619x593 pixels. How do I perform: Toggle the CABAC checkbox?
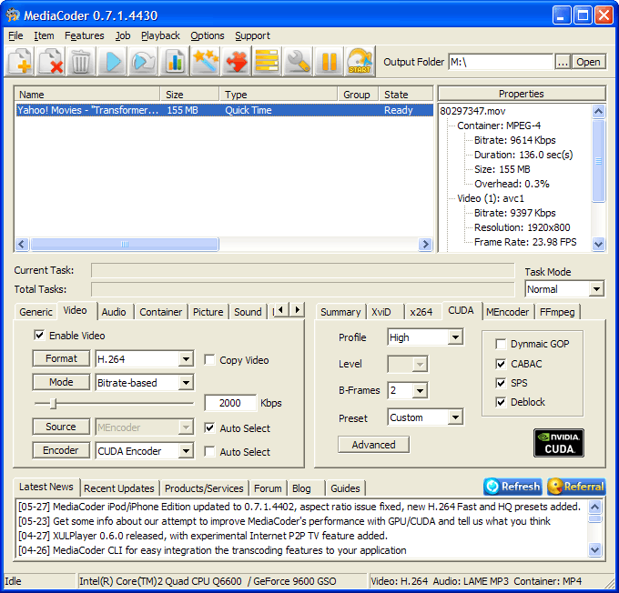[x=501, y=364]
